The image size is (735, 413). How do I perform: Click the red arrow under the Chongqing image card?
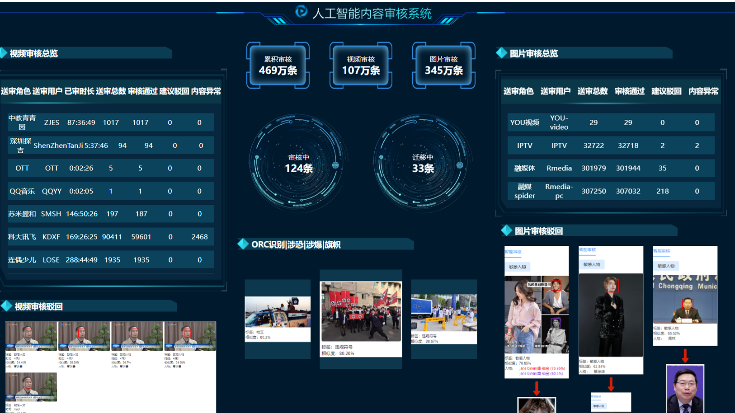pyautogui.click(x=685, y=355)
